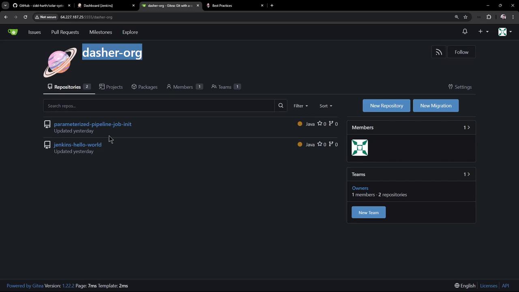Click the browser forward arrow
The height and width of the screenshot is (292, 519).
pos(15,17)
